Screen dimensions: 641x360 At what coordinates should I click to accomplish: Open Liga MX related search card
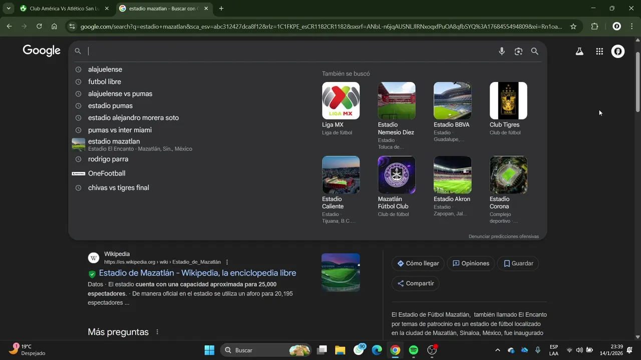click(x=341, y=108)
